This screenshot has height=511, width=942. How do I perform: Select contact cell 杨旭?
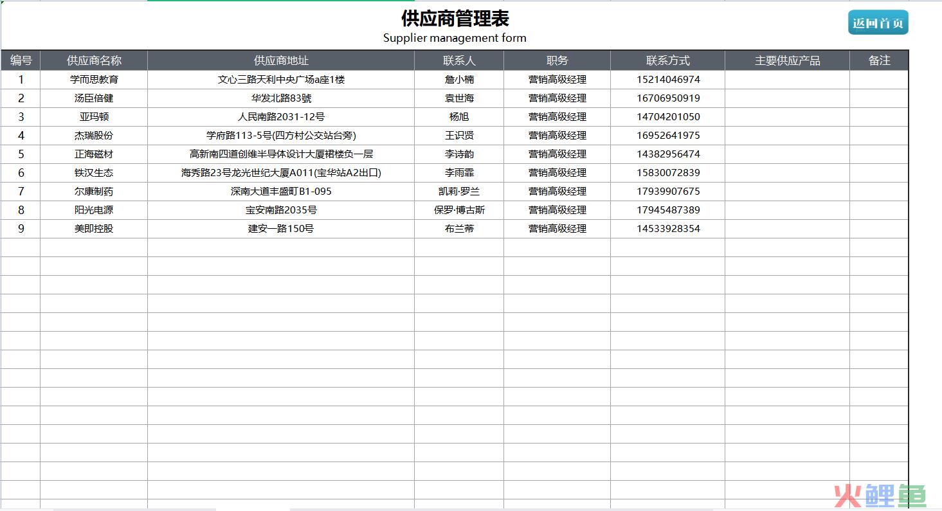point(459,117)
